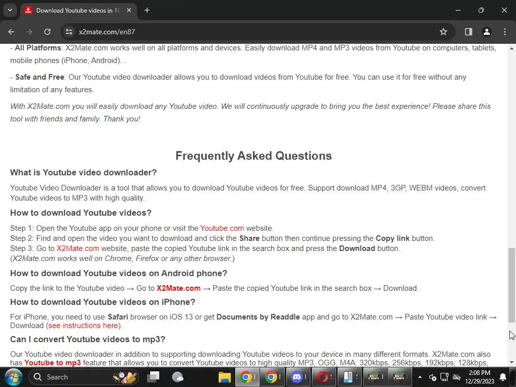
Task: Click the bold 'All Platforms' text
Action: pos(38,48)
